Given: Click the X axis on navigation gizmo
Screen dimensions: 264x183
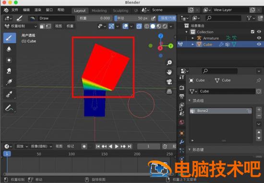Looking at the screenshot, I should (160, 48).
